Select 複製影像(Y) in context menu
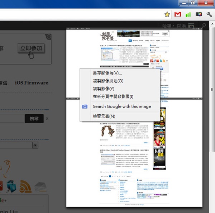215x213 pixels. coord(103,89)
